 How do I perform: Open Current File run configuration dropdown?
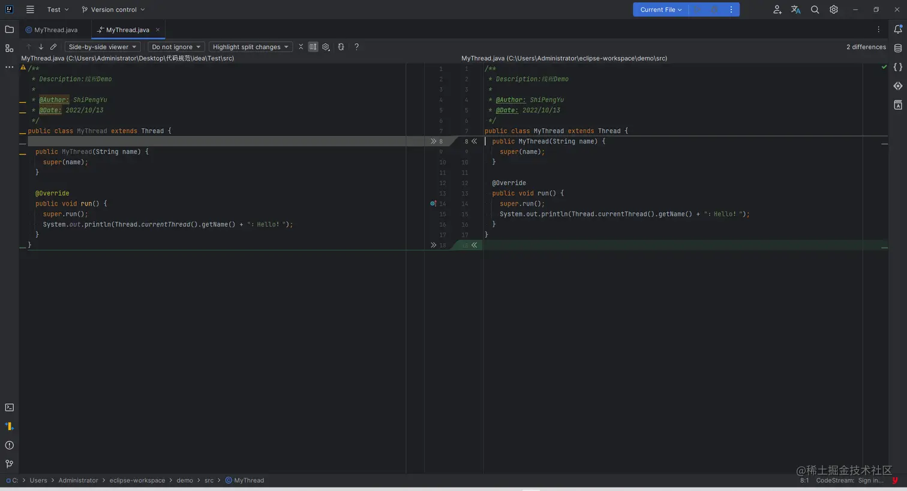[660, 10]
